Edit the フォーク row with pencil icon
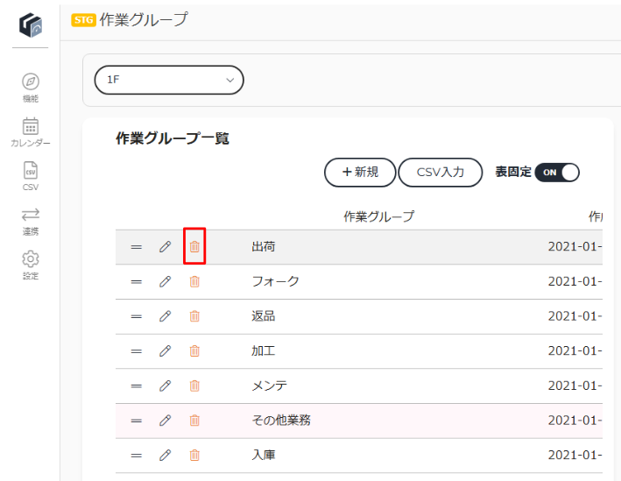Screen dimensions: 621x481 [166, 281]
